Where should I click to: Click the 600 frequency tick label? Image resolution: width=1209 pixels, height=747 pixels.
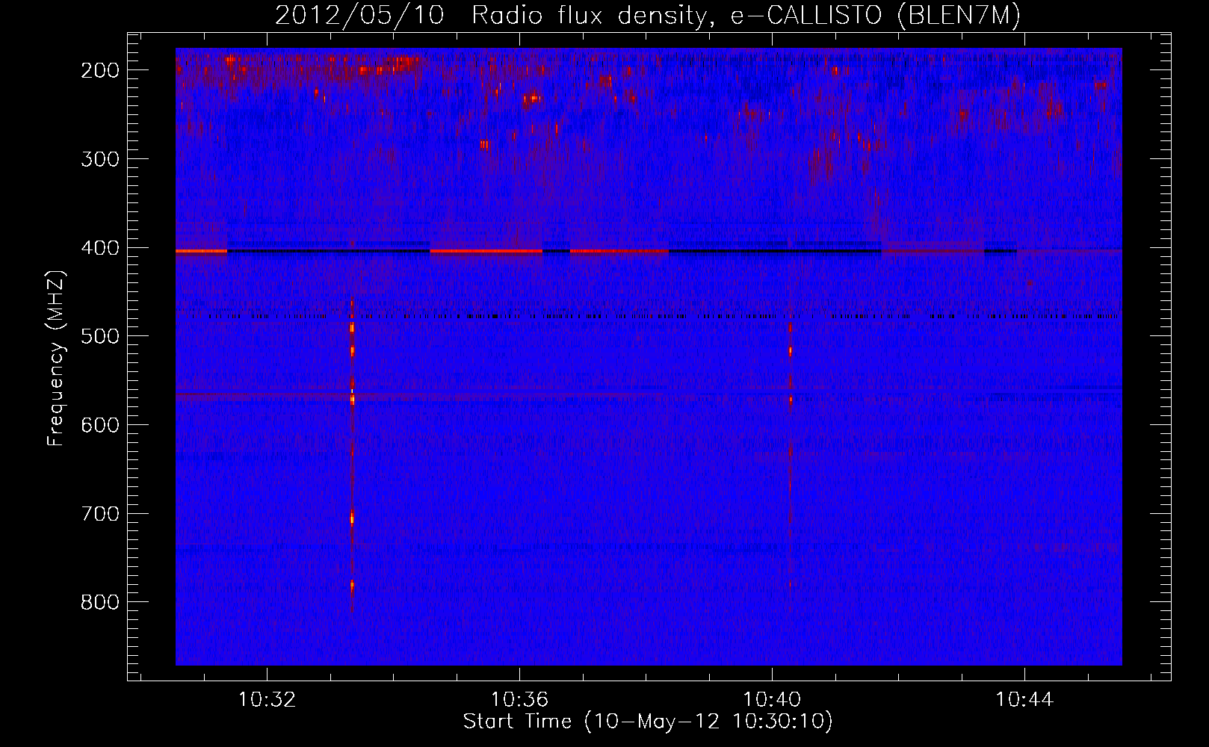100,425
